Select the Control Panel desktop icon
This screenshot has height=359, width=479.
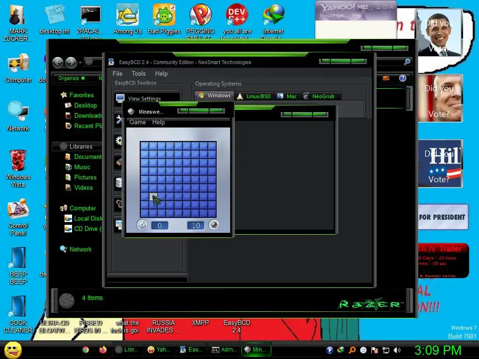pyautogui.click(x=18, y=217)
